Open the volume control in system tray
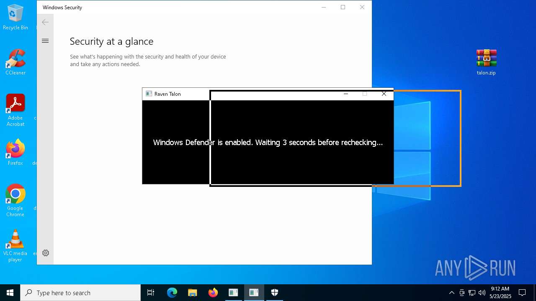 (x=482, y=293)
